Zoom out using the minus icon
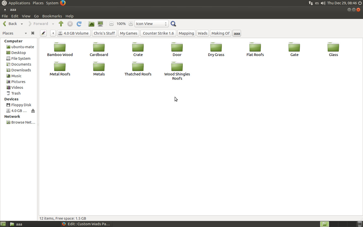Screen dimensions: 363x227 point(111,23)
